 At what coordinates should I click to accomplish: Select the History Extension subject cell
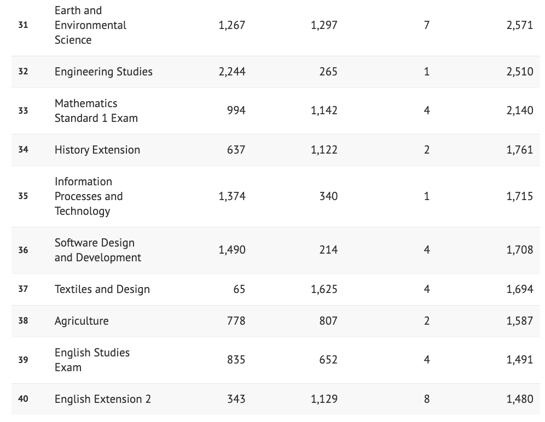tap(97, 150)
